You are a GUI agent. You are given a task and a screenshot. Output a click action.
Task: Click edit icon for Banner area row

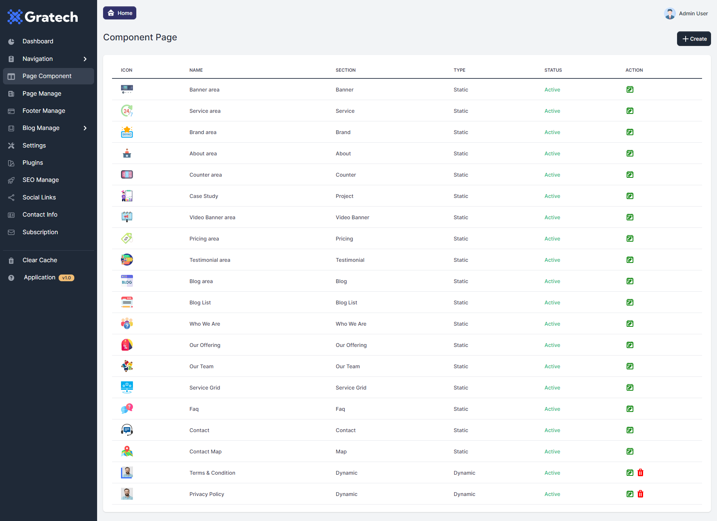coord(630,90)
